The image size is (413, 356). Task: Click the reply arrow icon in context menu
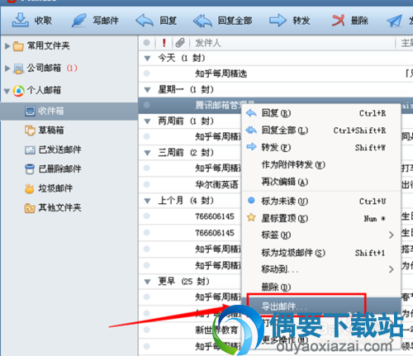click(x=251, y=113)
